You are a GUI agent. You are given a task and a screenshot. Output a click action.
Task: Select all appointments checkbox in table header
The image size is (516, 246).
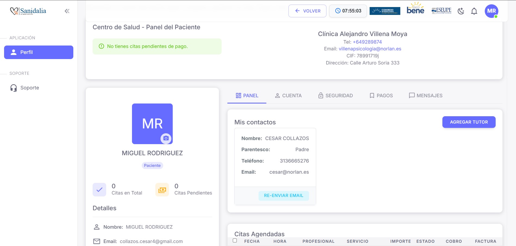pyautogui.click(x=235, y=241)
